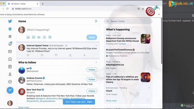The image size is (194, 109).
Task: Add an image via media icon
Action: pyautogui.click(x=28, y=37)
